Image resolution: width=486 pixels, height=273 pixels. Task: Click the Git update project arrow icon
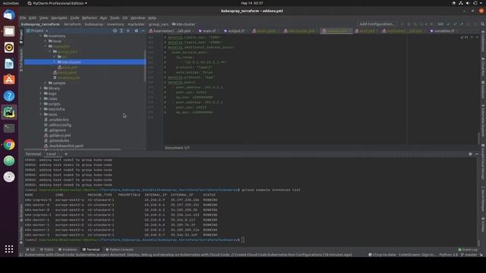click(x=448, y=24)
